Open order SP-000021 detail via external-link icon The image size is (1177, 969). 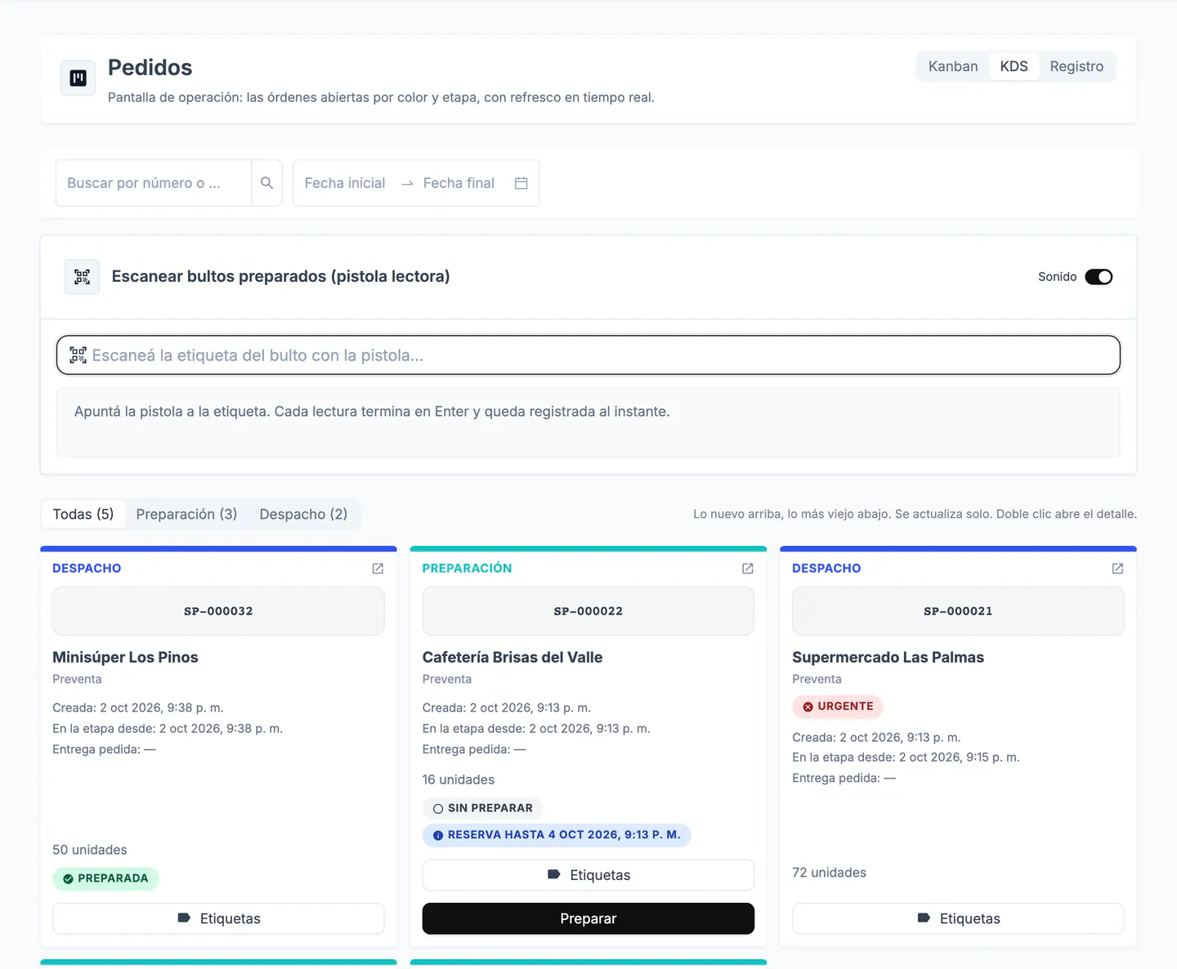1117,569
